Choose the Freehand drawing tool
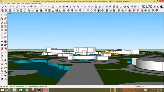 (6, 23)
